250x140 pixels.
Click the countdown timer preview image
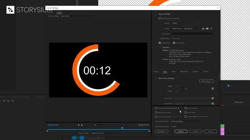click(x=98, y=70)
